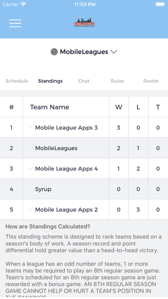168x299 pixels.
Task: Open the hamburger menu
Action: (x=15, y=23)
